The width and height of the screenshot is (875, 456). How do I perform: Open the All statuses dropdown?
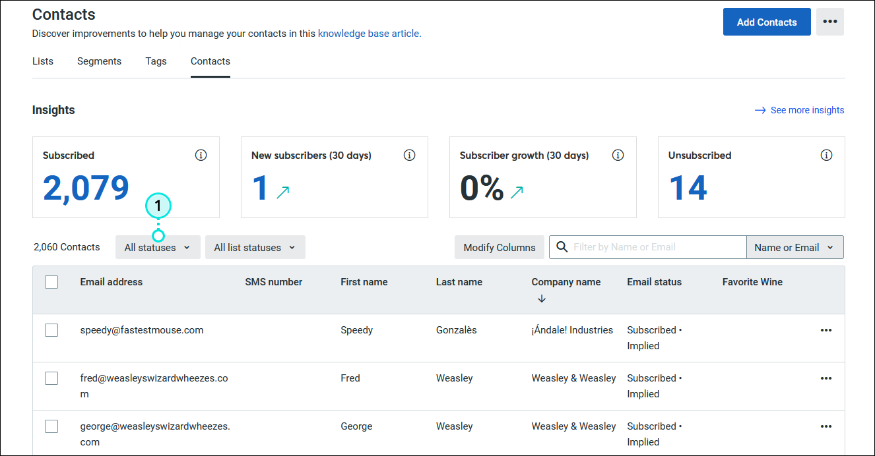tap(158, 248)
